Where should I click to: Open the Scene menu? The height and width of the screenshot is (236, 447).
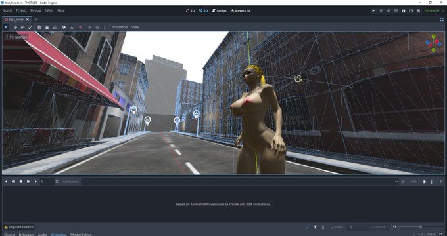click(x=8, y=10)
